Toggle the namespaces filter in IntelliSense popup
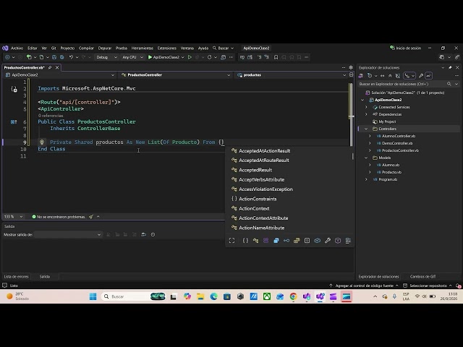 (x=245, y=241)
